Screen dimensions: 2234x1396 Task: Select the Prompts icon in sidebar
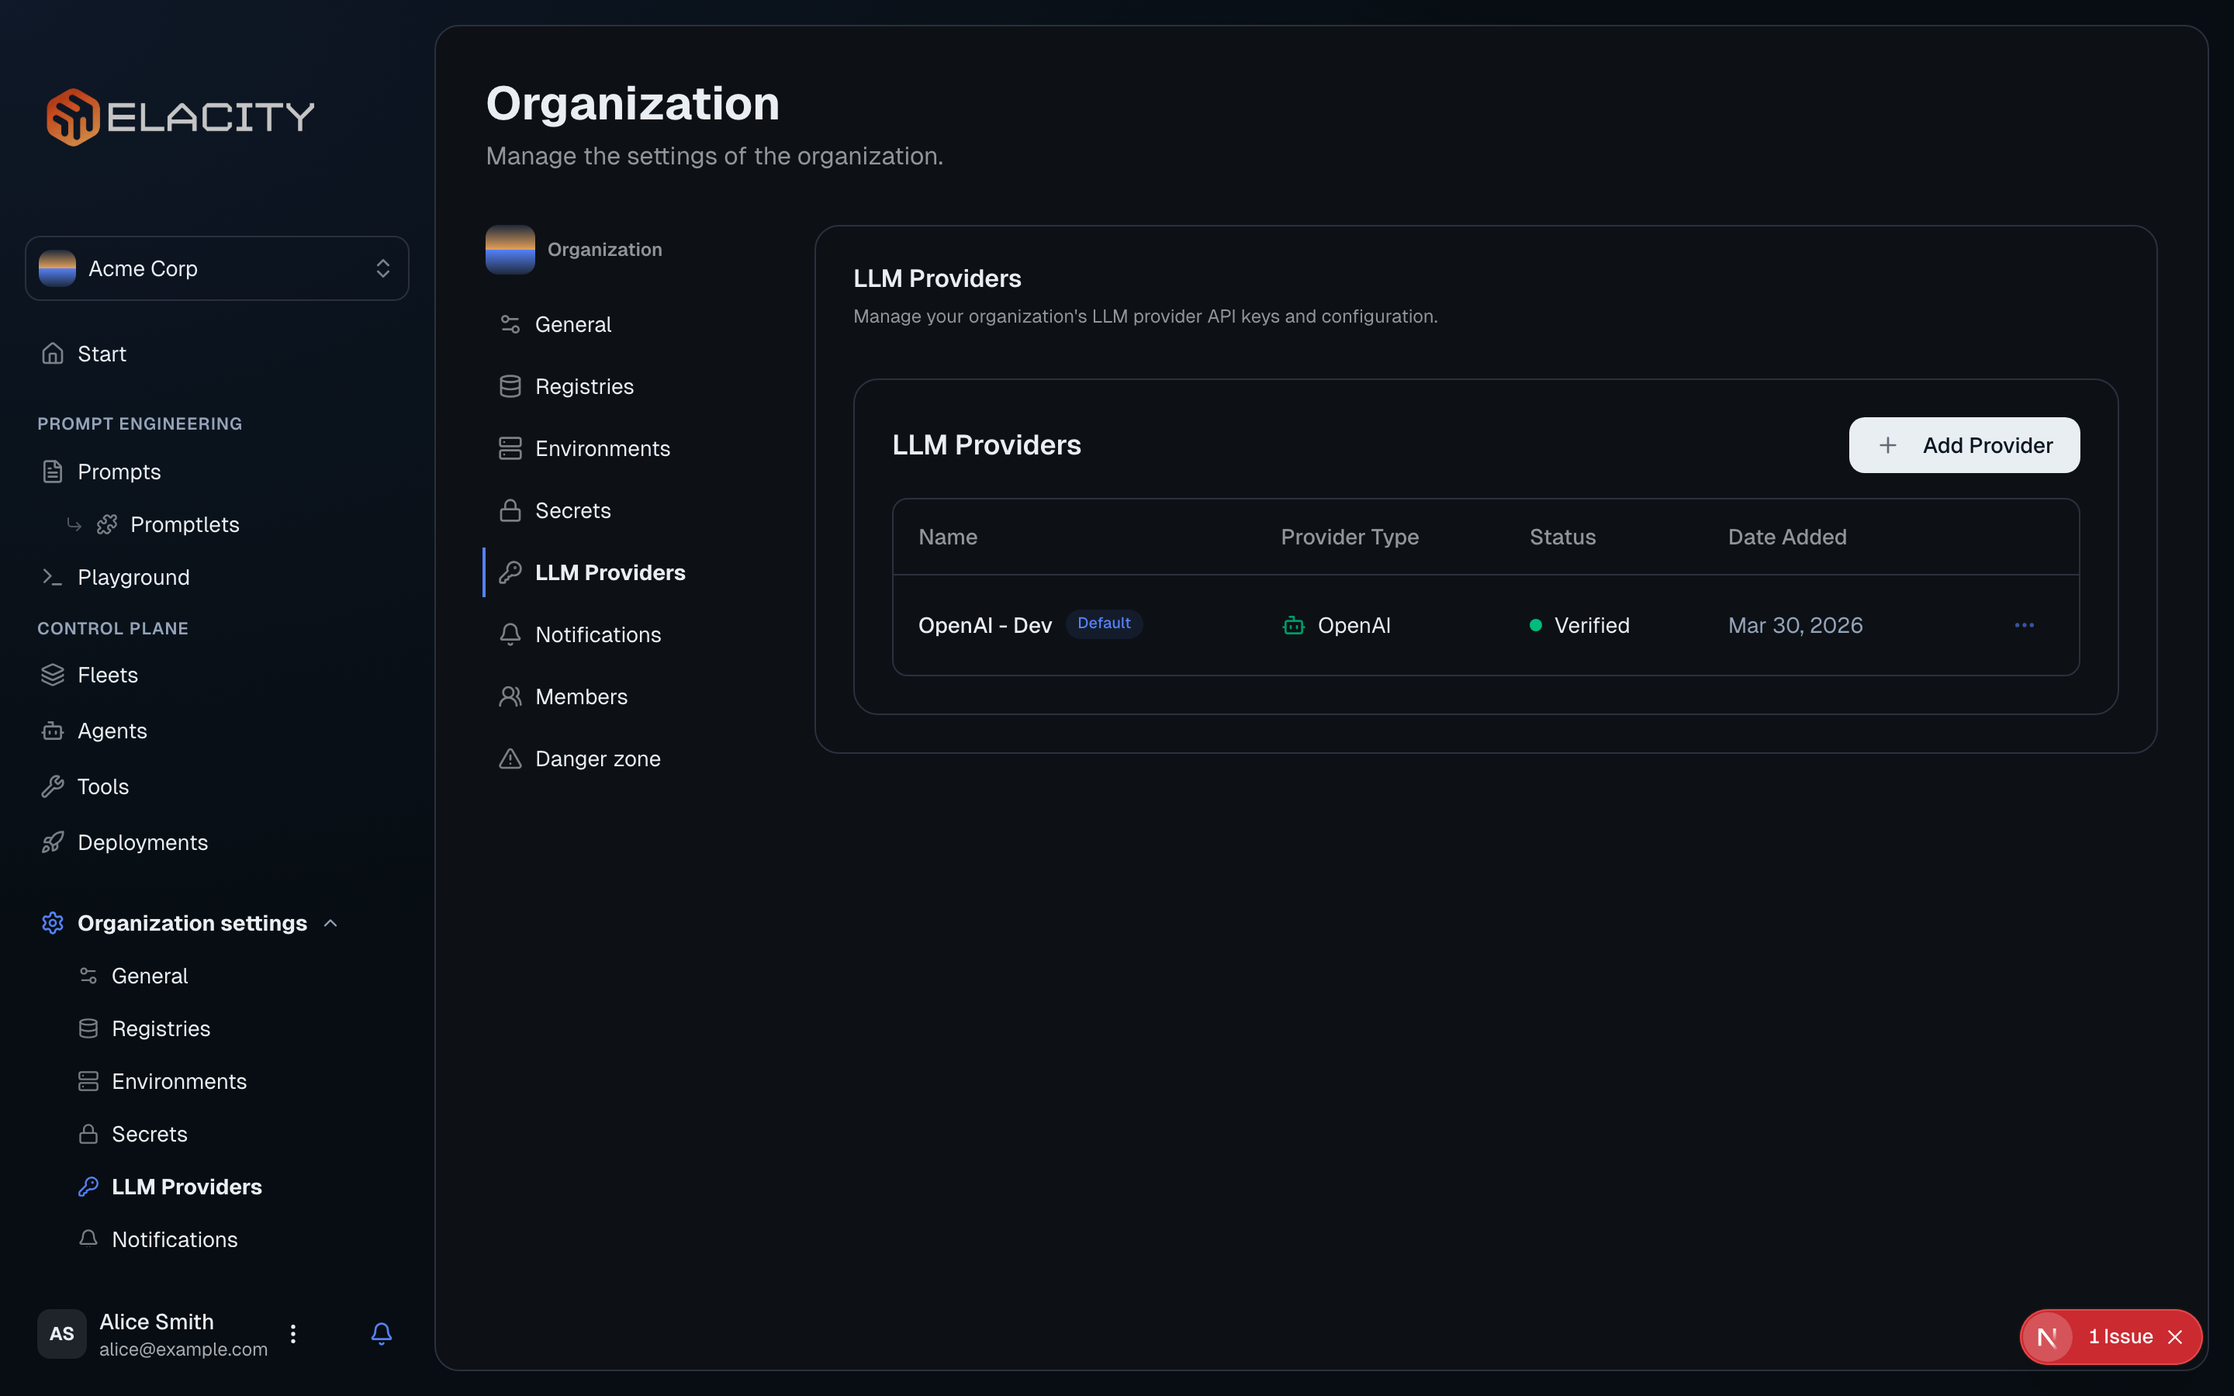[53, 471]
